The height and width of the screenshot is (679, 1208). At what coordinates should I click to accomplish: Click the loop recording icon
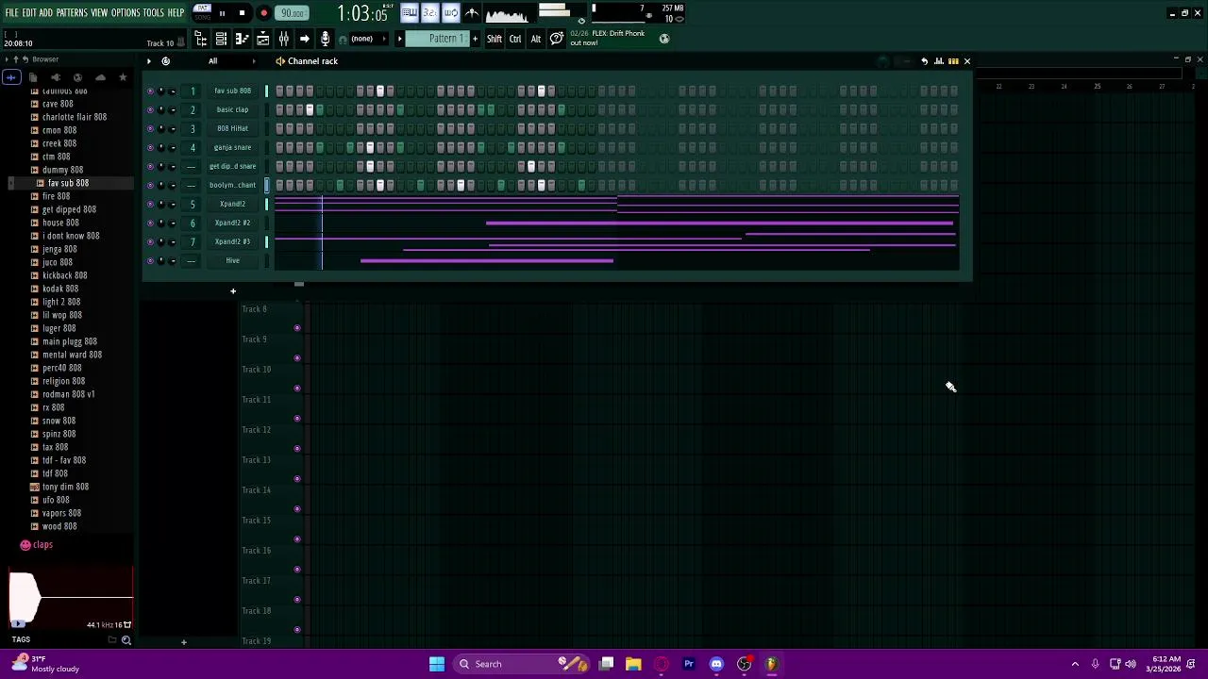[450, 13]
